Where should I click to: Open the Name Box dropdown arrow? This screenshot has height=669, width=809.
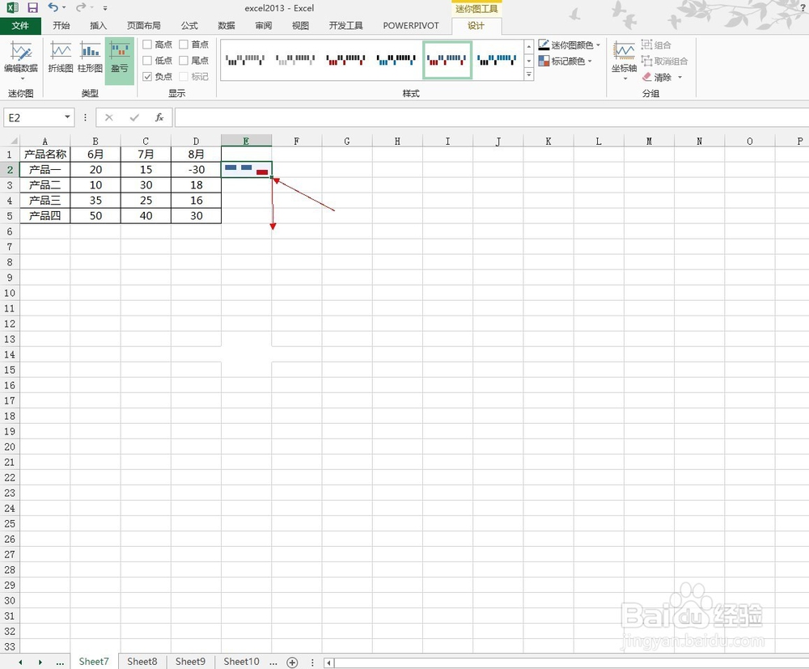click(67, 116)
